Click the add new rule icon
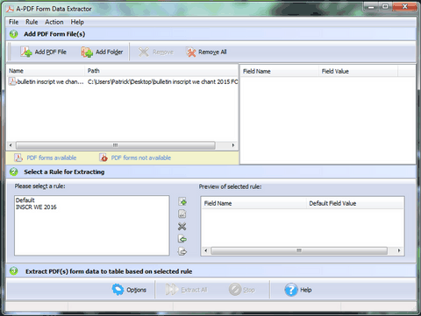 (x=182, y=201)
